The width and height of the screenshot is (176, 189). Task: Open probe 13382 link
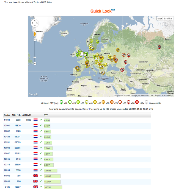coord(7,131)
